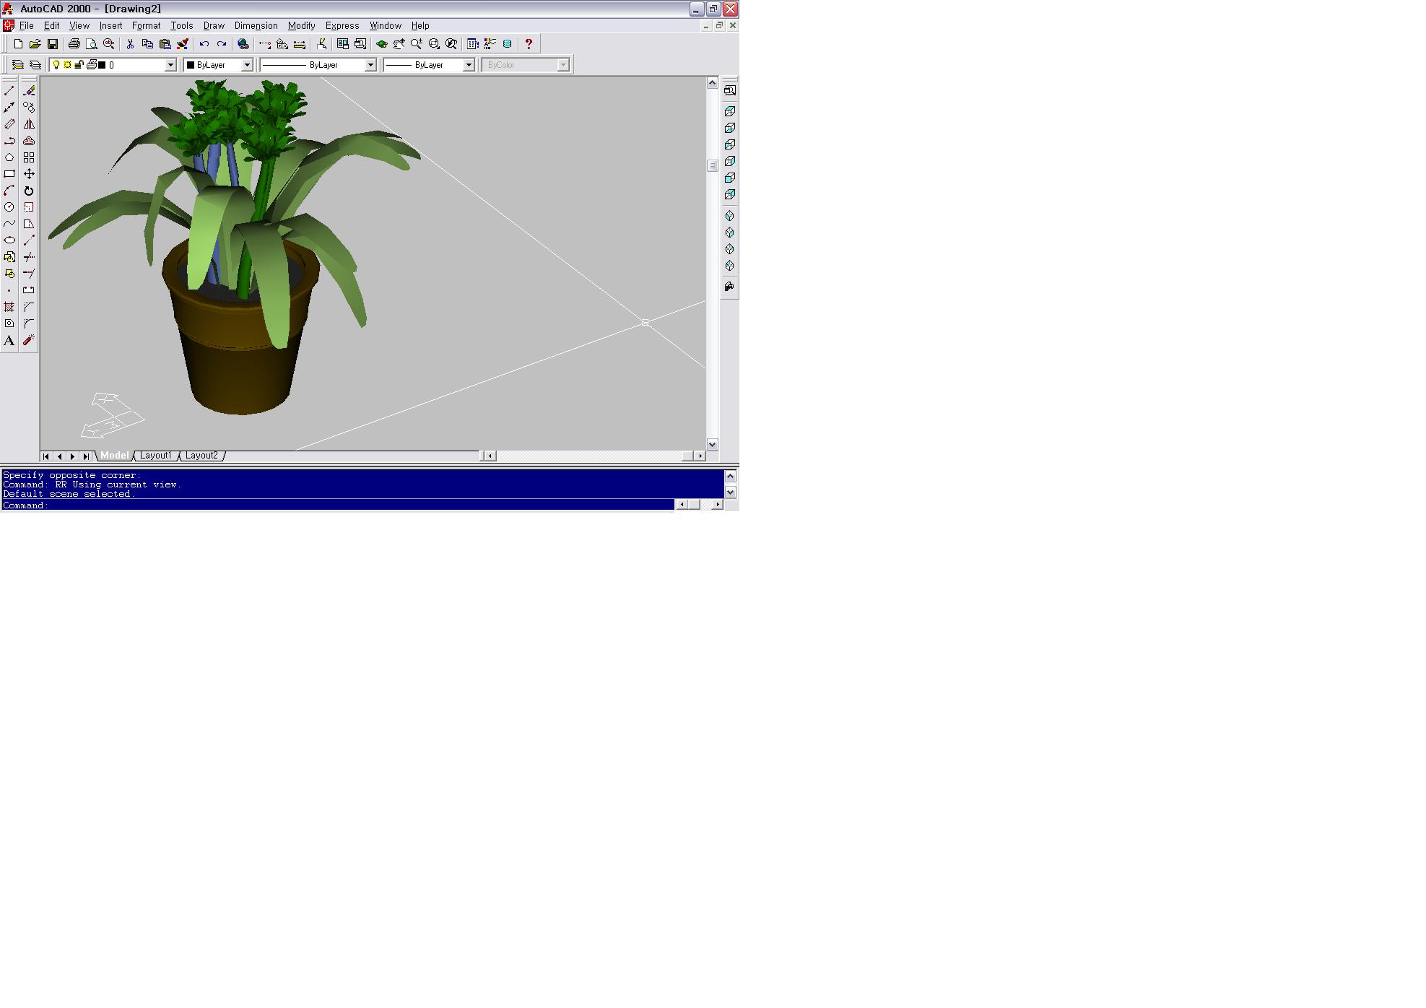Image resolution: width=1426 pixels, height=1008 pixels.
Task: Select the Hatch tool
Action: tap(9, 307)
